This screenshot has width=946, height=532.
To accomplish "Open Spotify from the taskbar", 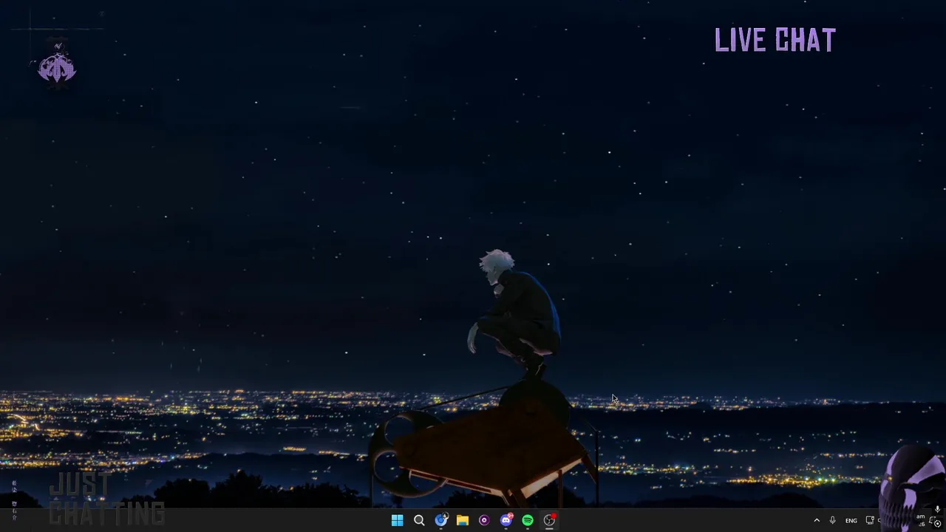I will click(x=528, y=520).
